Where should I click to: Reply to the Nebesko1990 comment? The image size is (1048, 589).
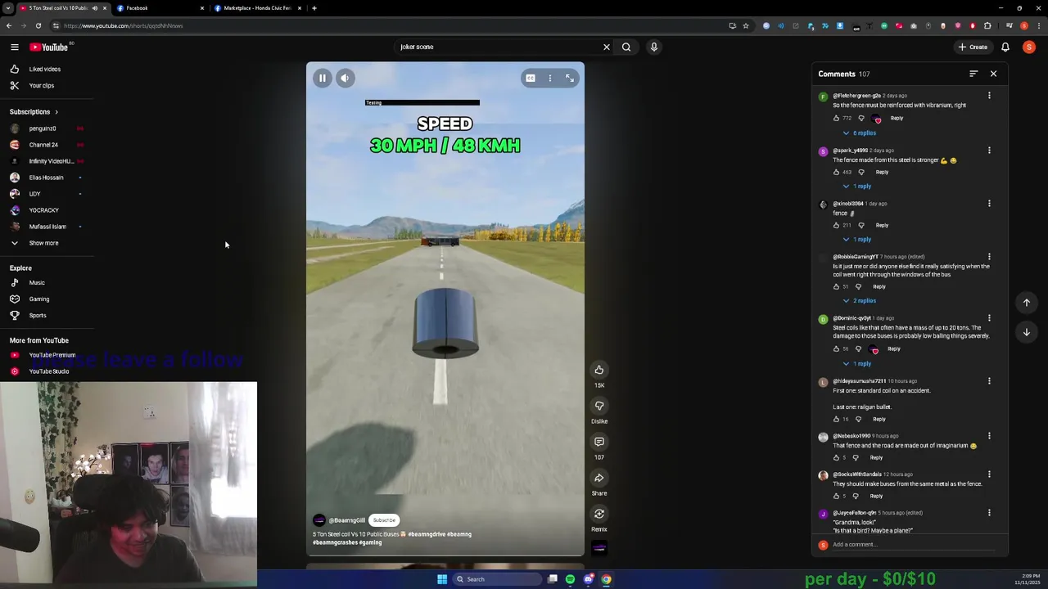tap(876, 457)
